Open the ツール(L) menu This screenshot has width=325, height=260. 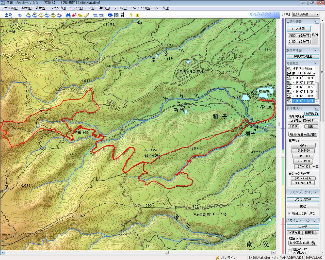120,8
